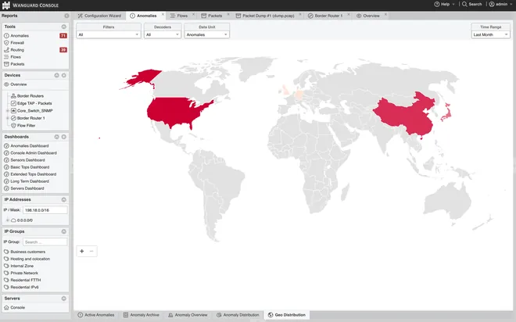The width and height of the screenshot is (516, 322).
Task: Open the Help menu
Action: 444,4
